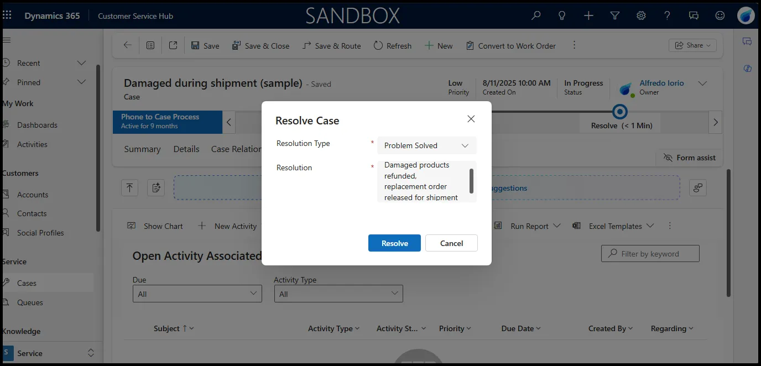The width and height of the screenshot is (761, 366).
Task: Click the upward arrow icon button
Action: 129,188
